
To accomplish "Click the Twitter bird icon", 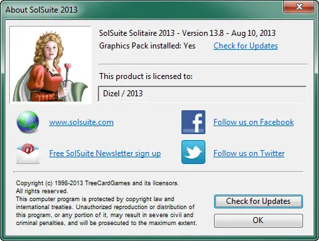I will pyautogui.click(x=193, y=152).
